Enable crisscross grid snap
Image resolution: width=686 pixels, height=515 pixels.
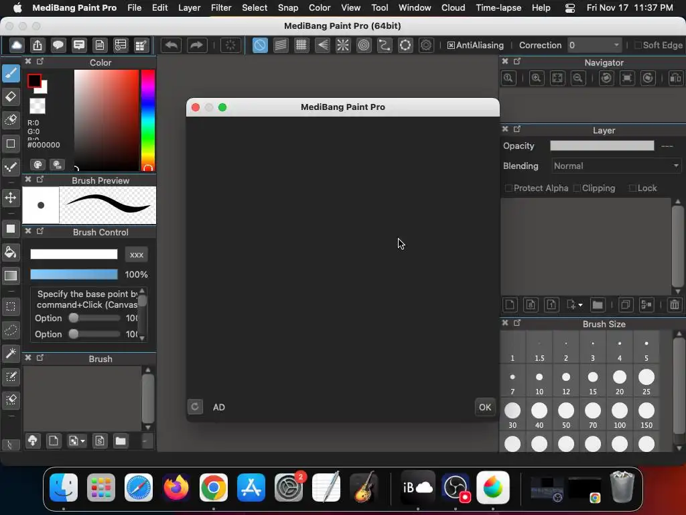[301, 45]
